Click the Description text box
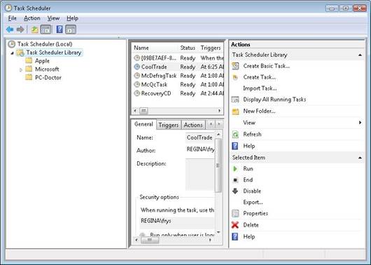This screenshot has width=371, height=265. tap(199, 175)
